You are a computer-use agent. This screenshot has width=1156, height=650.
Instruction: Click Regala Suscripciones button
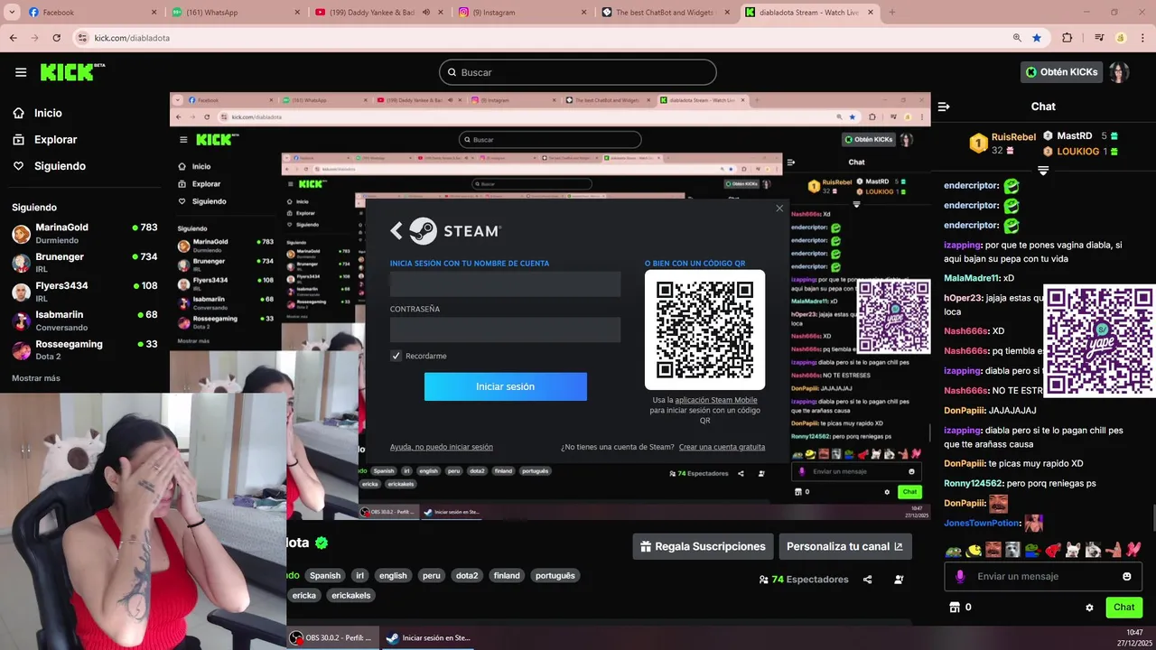coord(703,546)
